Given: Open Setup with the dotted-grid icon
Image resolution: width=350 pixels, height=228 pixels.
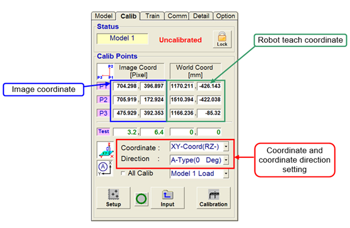Looking at the screenshot, I should (114, 198).
